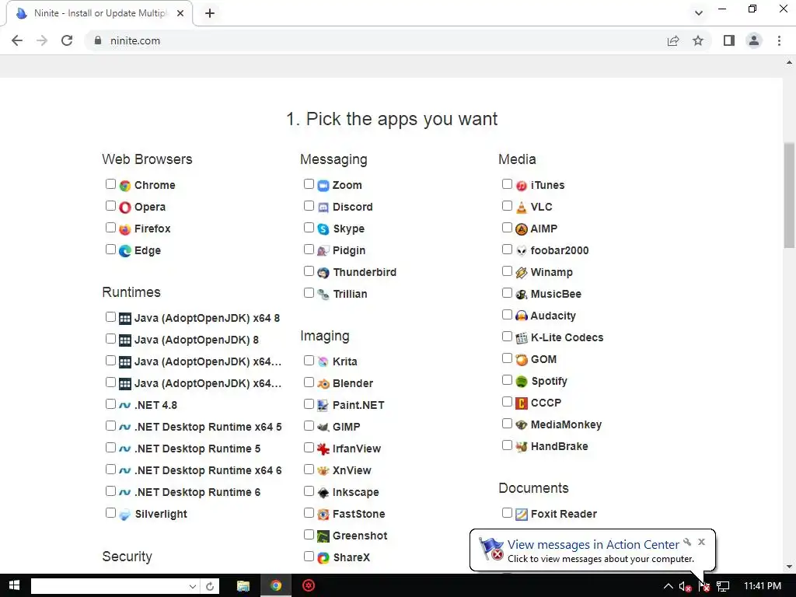Check the Chrome checkbox
The width and height of the screenshot is (796, 597).
[x=110, y=183]
